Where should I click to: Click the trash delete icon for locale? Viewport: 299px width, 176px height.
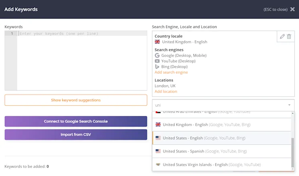coord(289,36)
